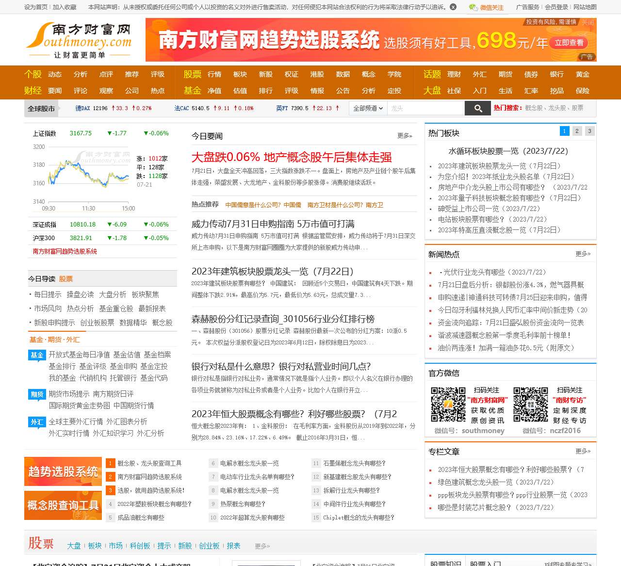Click 每日提示 in 今日导读

click(x=48, y=294)
